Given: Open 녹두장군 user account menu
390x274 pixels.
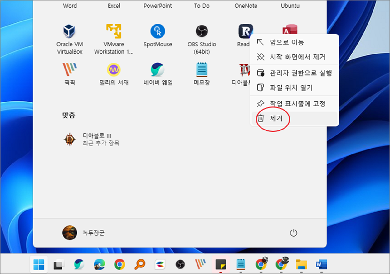Looking at the screenshot, I should (x=83, y=233).
